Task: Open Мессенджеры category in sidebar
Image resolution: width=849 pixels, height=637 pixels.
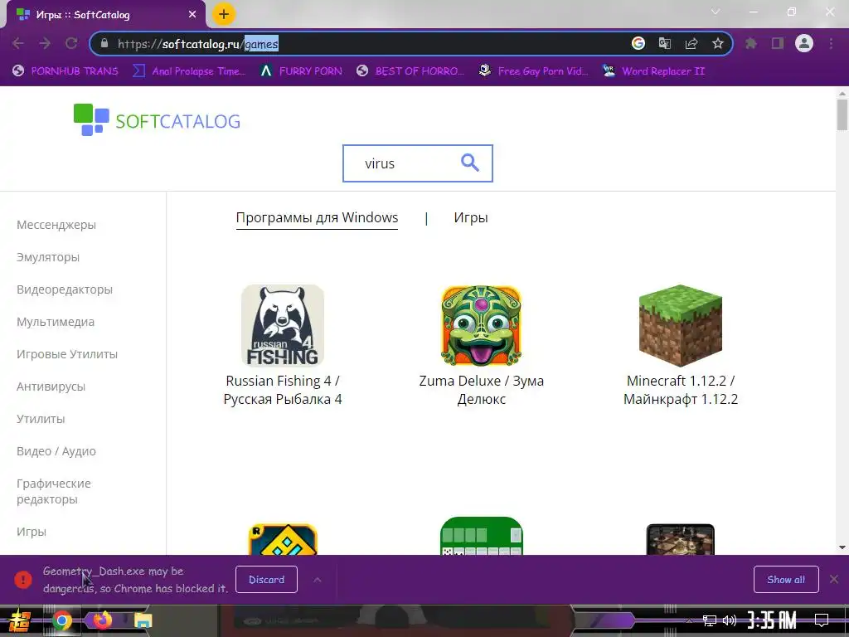Action: tap(56, 225)
